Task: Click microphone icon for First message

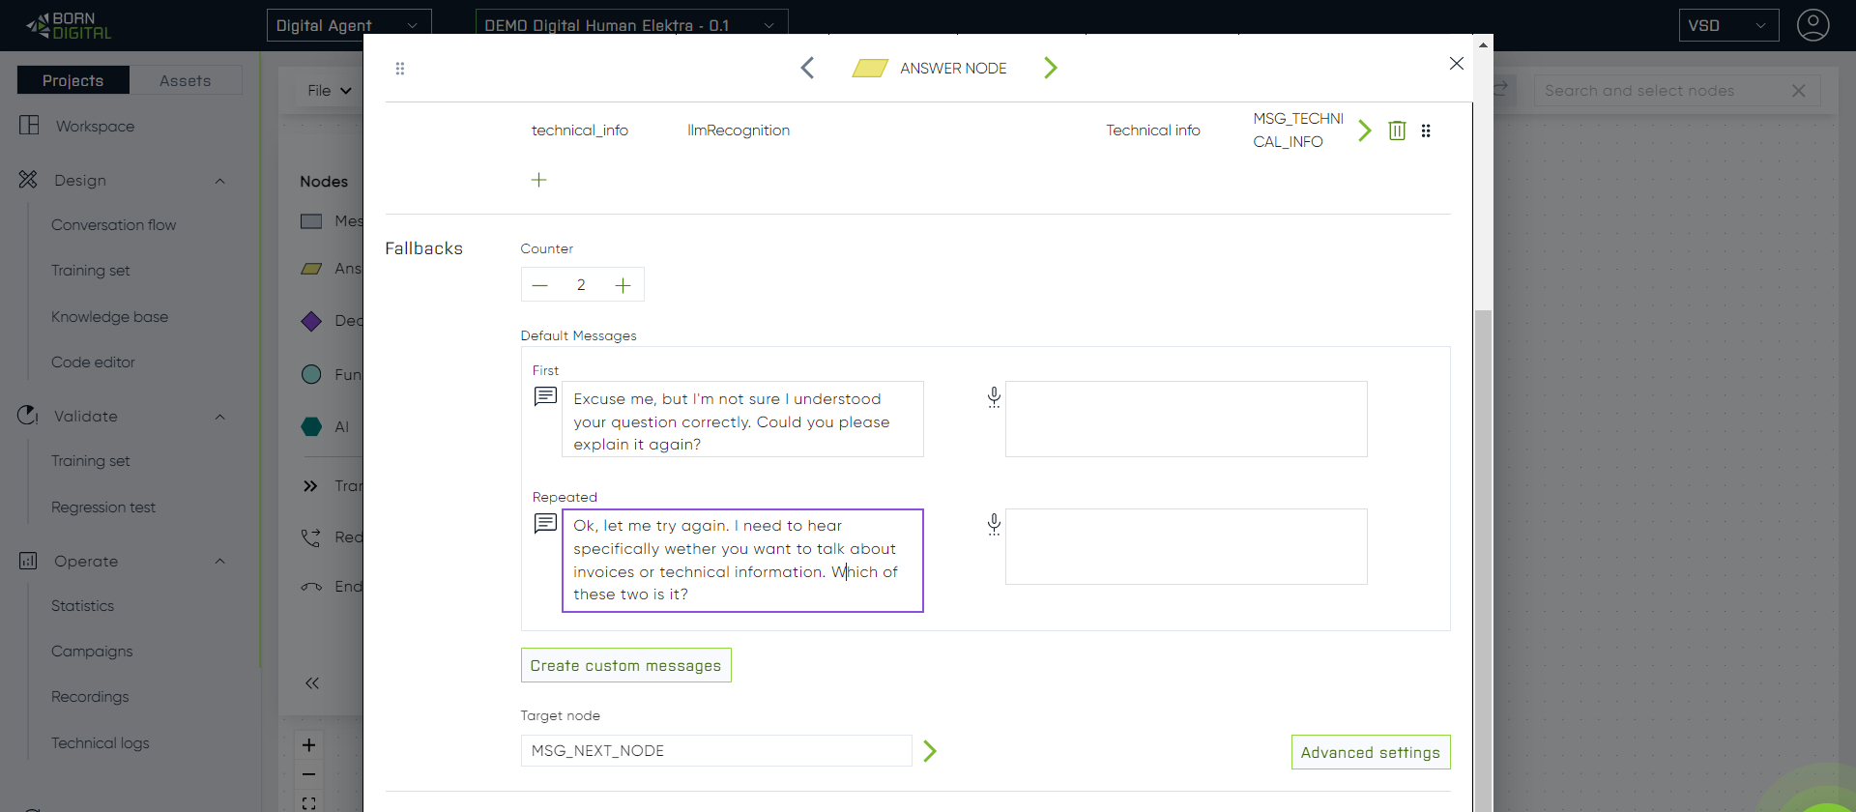Action: tap(994, 397)
